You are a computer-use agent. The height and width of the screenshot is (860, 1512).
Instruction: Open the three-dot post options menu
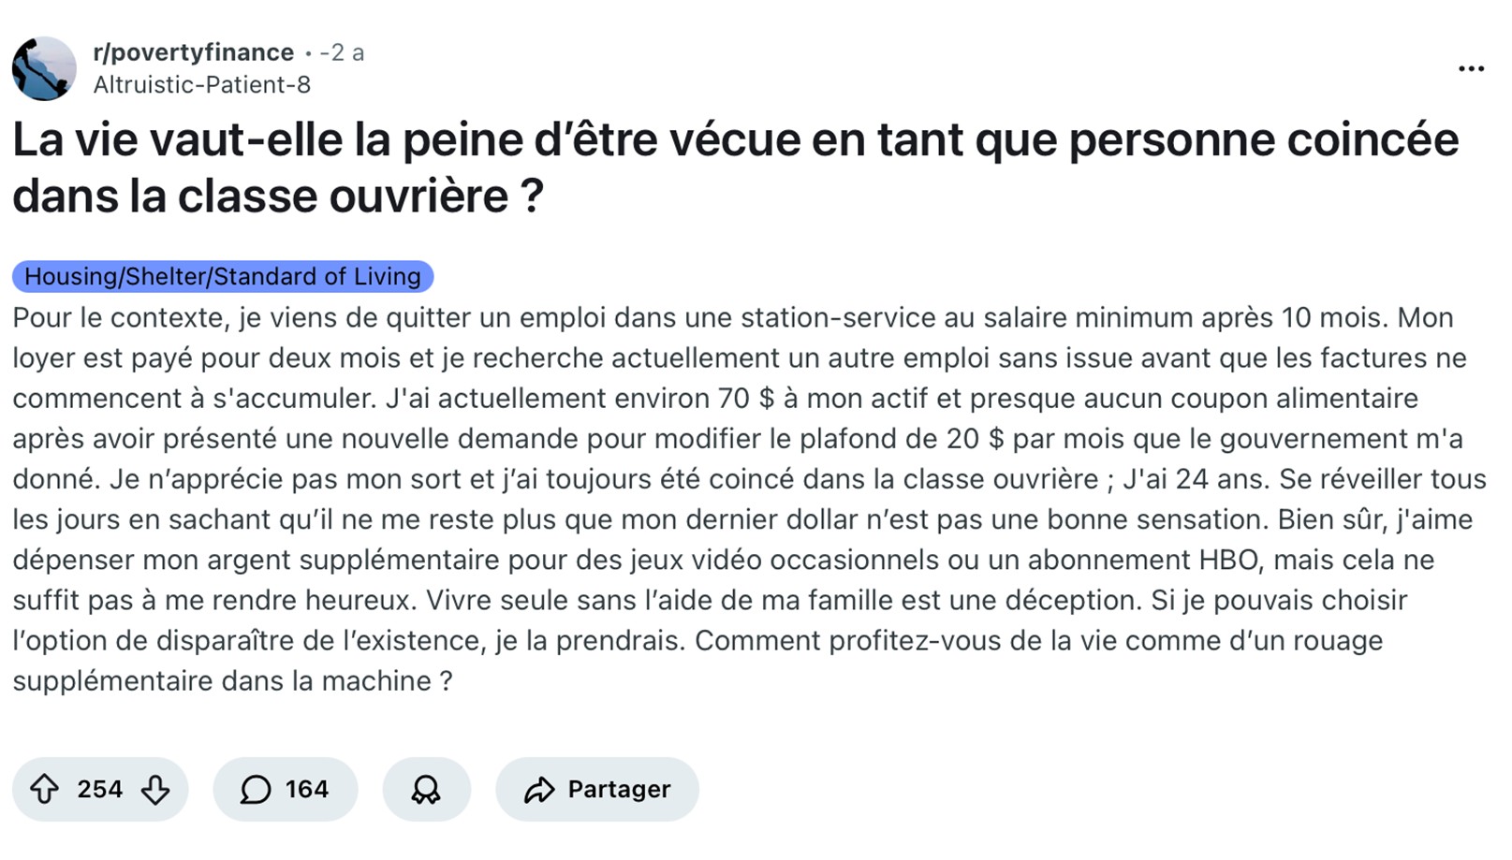coord(1471,68)
